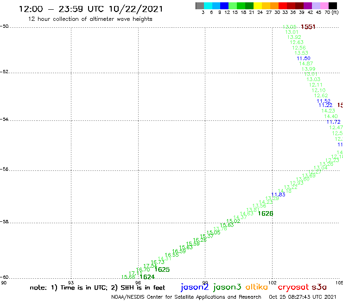Click the '12 hour collection of altimeter wave heights' subtitle

(x=90, y=19)
